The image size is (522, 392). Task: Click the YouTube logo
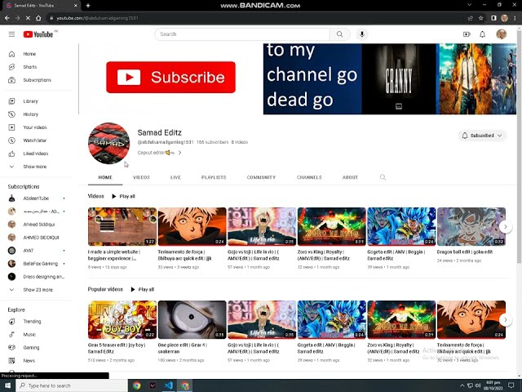pyautogui.click(x=38, y=34)
